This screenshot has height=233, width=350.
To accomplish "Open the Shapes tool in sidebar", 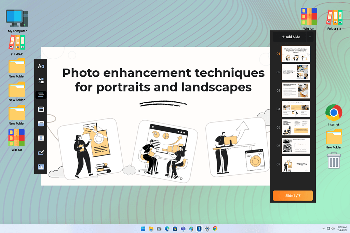I will (x=41, y=81).
